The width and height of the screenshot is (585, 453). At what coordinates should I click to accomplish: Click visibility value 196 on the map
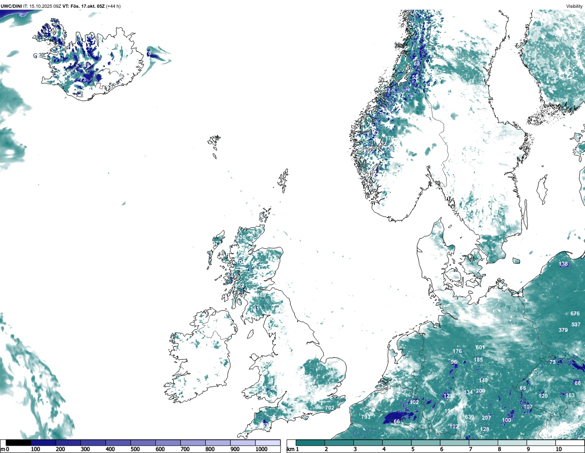449,411
